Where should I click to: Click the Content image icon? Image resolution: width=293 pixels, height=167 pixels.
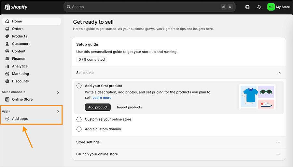7,51
